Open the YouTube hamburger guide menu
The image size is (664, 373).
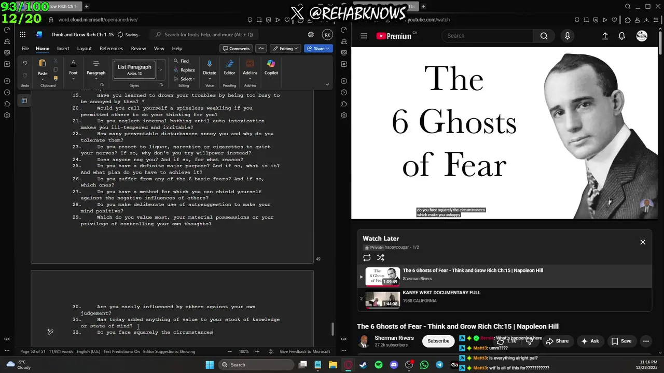tap(364, 36)
